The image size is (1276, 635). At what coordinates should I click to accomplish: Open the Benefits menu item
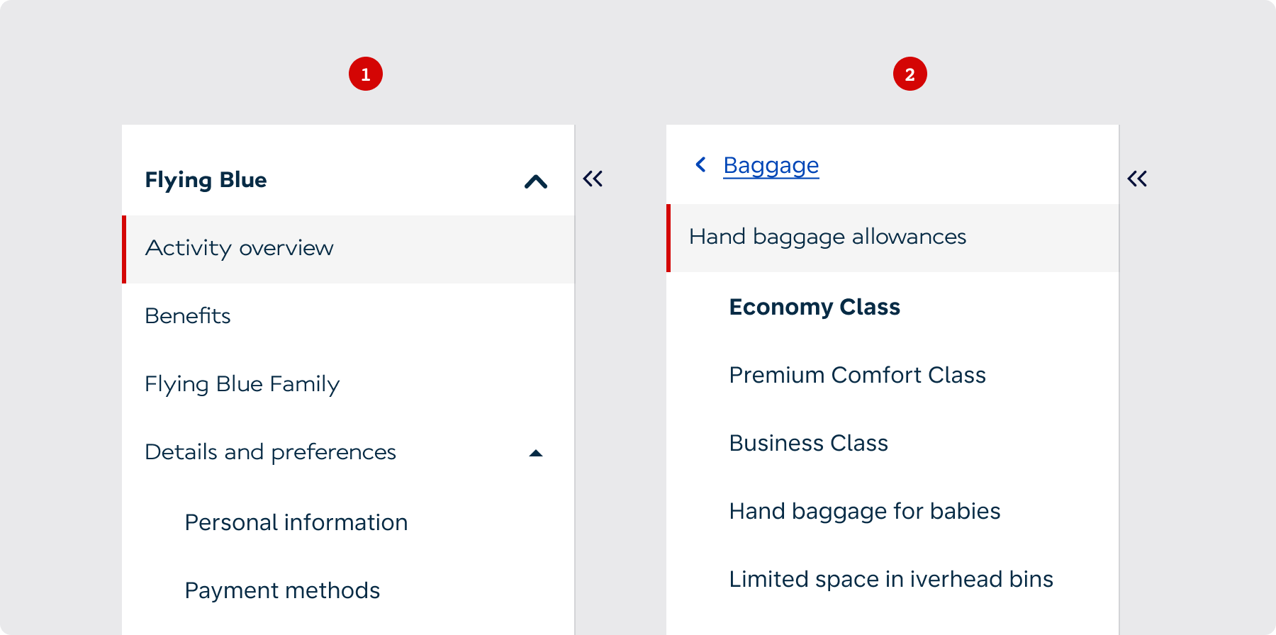[348, 316]
